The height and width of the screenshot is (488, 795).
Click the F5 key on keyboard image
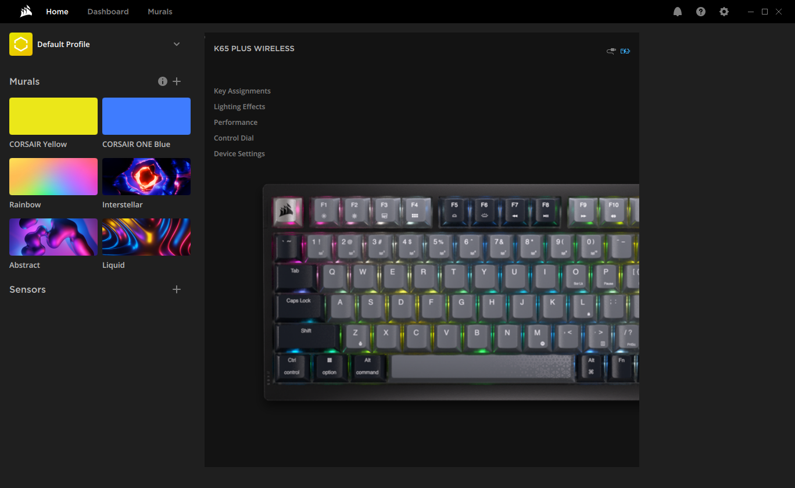[x=454, y=210]
